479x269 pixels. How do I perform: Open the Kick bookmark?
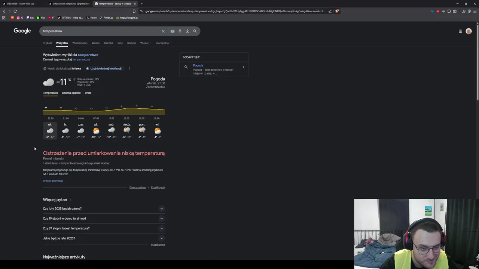pos(41,18)
